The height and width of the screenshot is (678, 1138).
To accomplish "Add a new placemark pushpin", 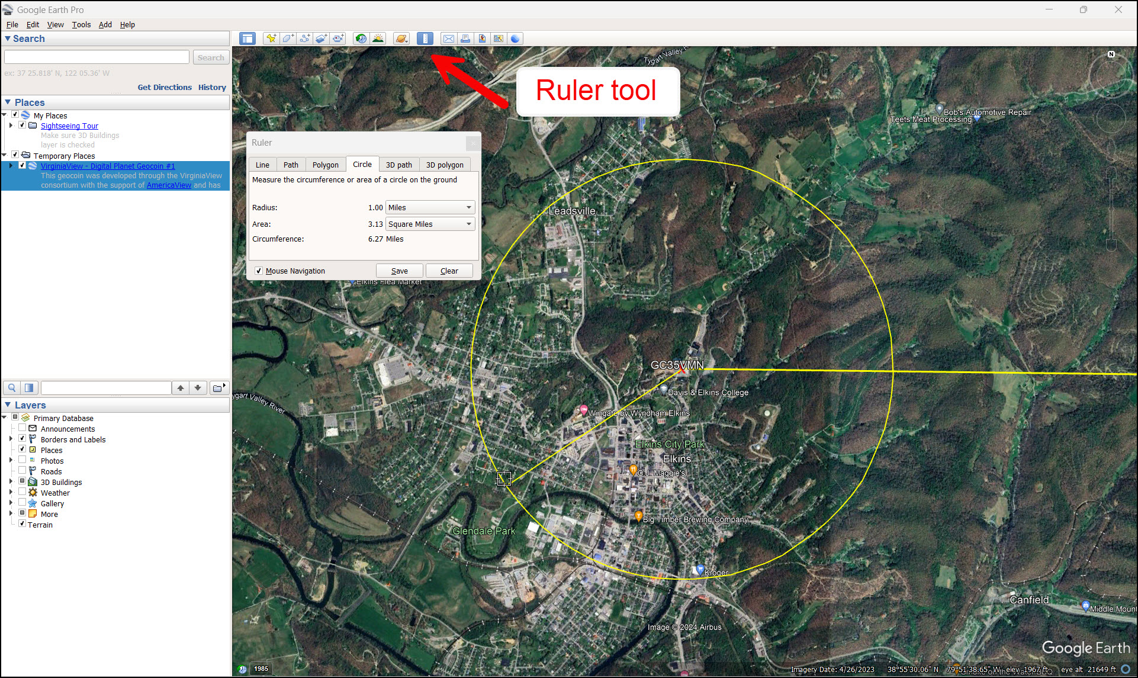I will 271,39.
